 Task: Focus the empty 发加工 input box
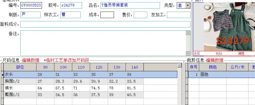pyautogui.click(x=179, y=15)
